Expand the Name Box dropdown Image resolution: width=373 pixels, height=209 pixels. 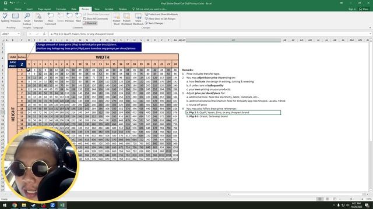click(19, 34)
